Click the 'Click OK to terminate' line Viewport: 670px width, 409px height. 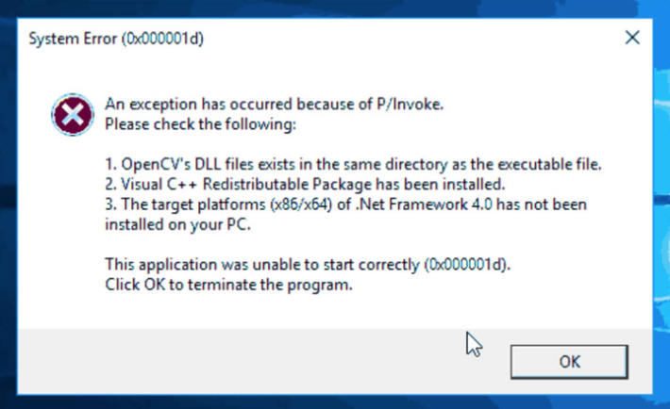pos(228,286)
